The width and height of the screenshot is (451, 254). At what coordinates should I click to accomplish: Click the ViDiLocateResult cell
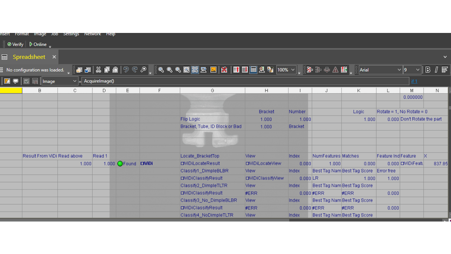point(212,163)
